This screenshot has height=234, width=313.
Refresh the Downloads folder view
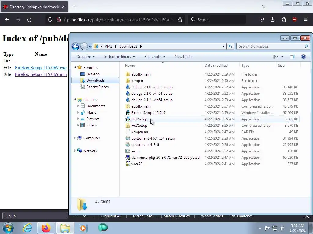[x=230, y=46]
